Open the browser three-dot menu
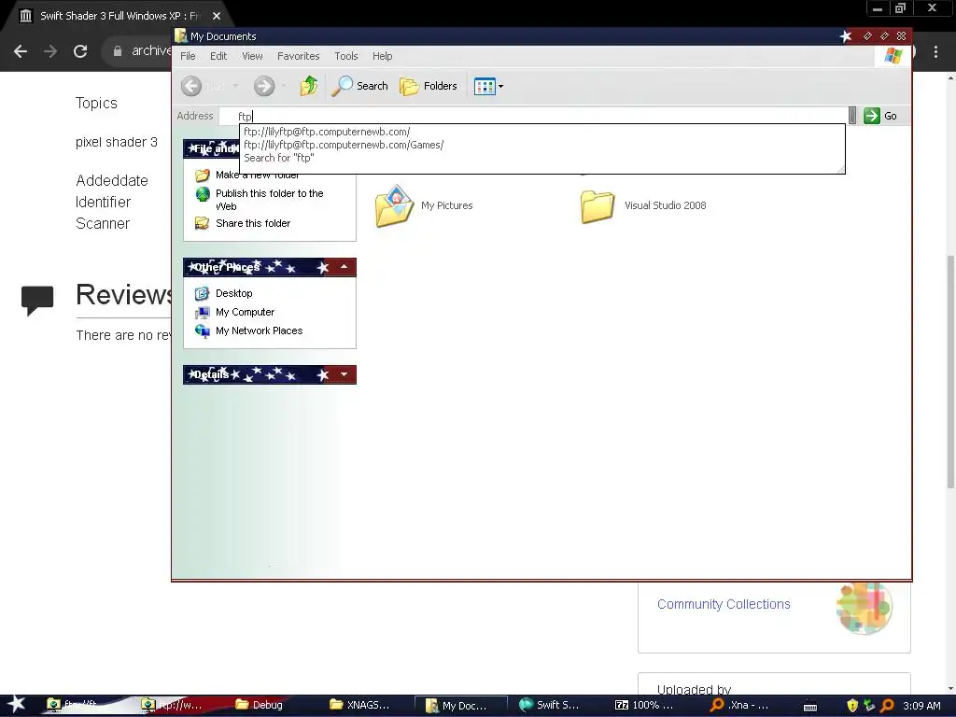 tap(935, 52)
